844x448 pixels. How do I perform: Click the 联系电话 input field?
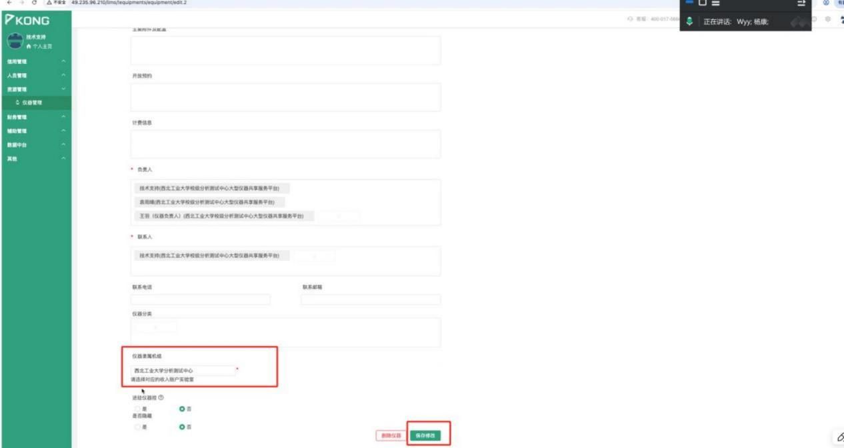click(201, 300)
